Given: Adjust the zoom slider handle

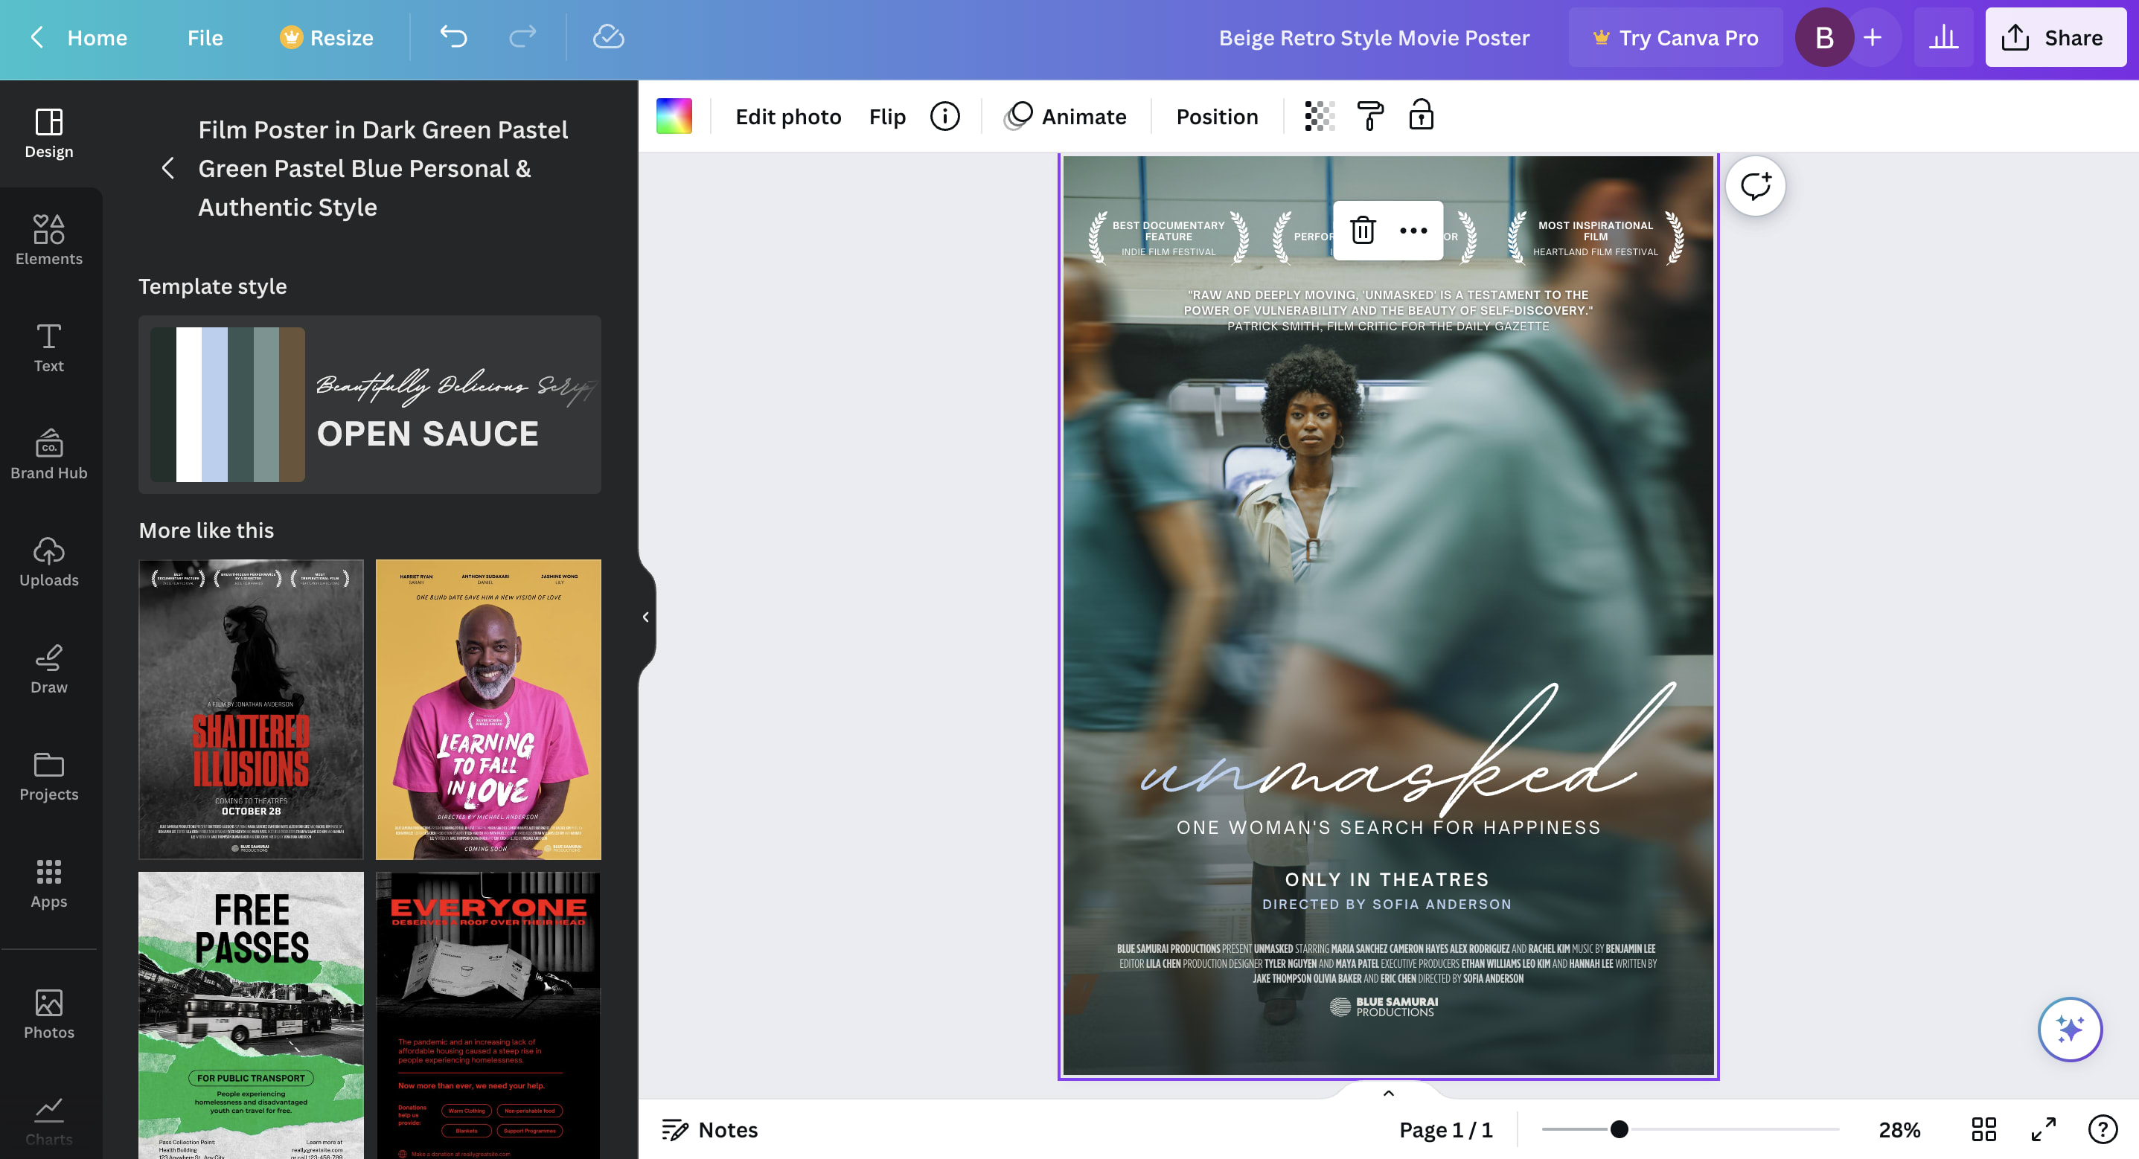Looking at the screenshot, I should tap(1620, 1129).
